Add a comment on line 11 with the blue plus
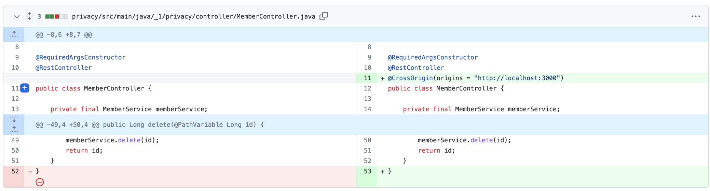This screenshot has height=191, width=710. (x=25, y=88)
